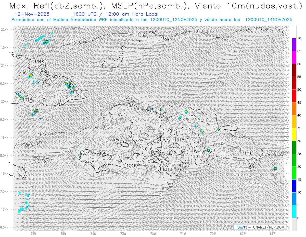Click the '71W' longitude axis label
Screen dimensions: 306x237
[183, 233]
